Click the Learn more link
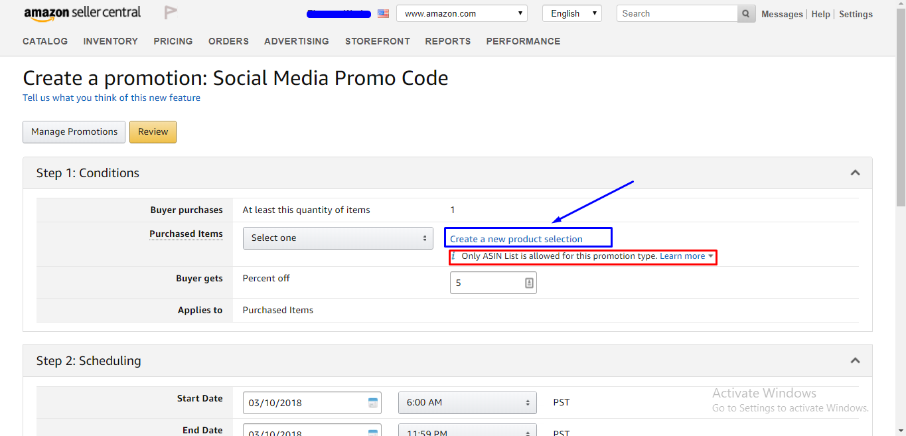The image size is (906, 436). coord(682,256)
